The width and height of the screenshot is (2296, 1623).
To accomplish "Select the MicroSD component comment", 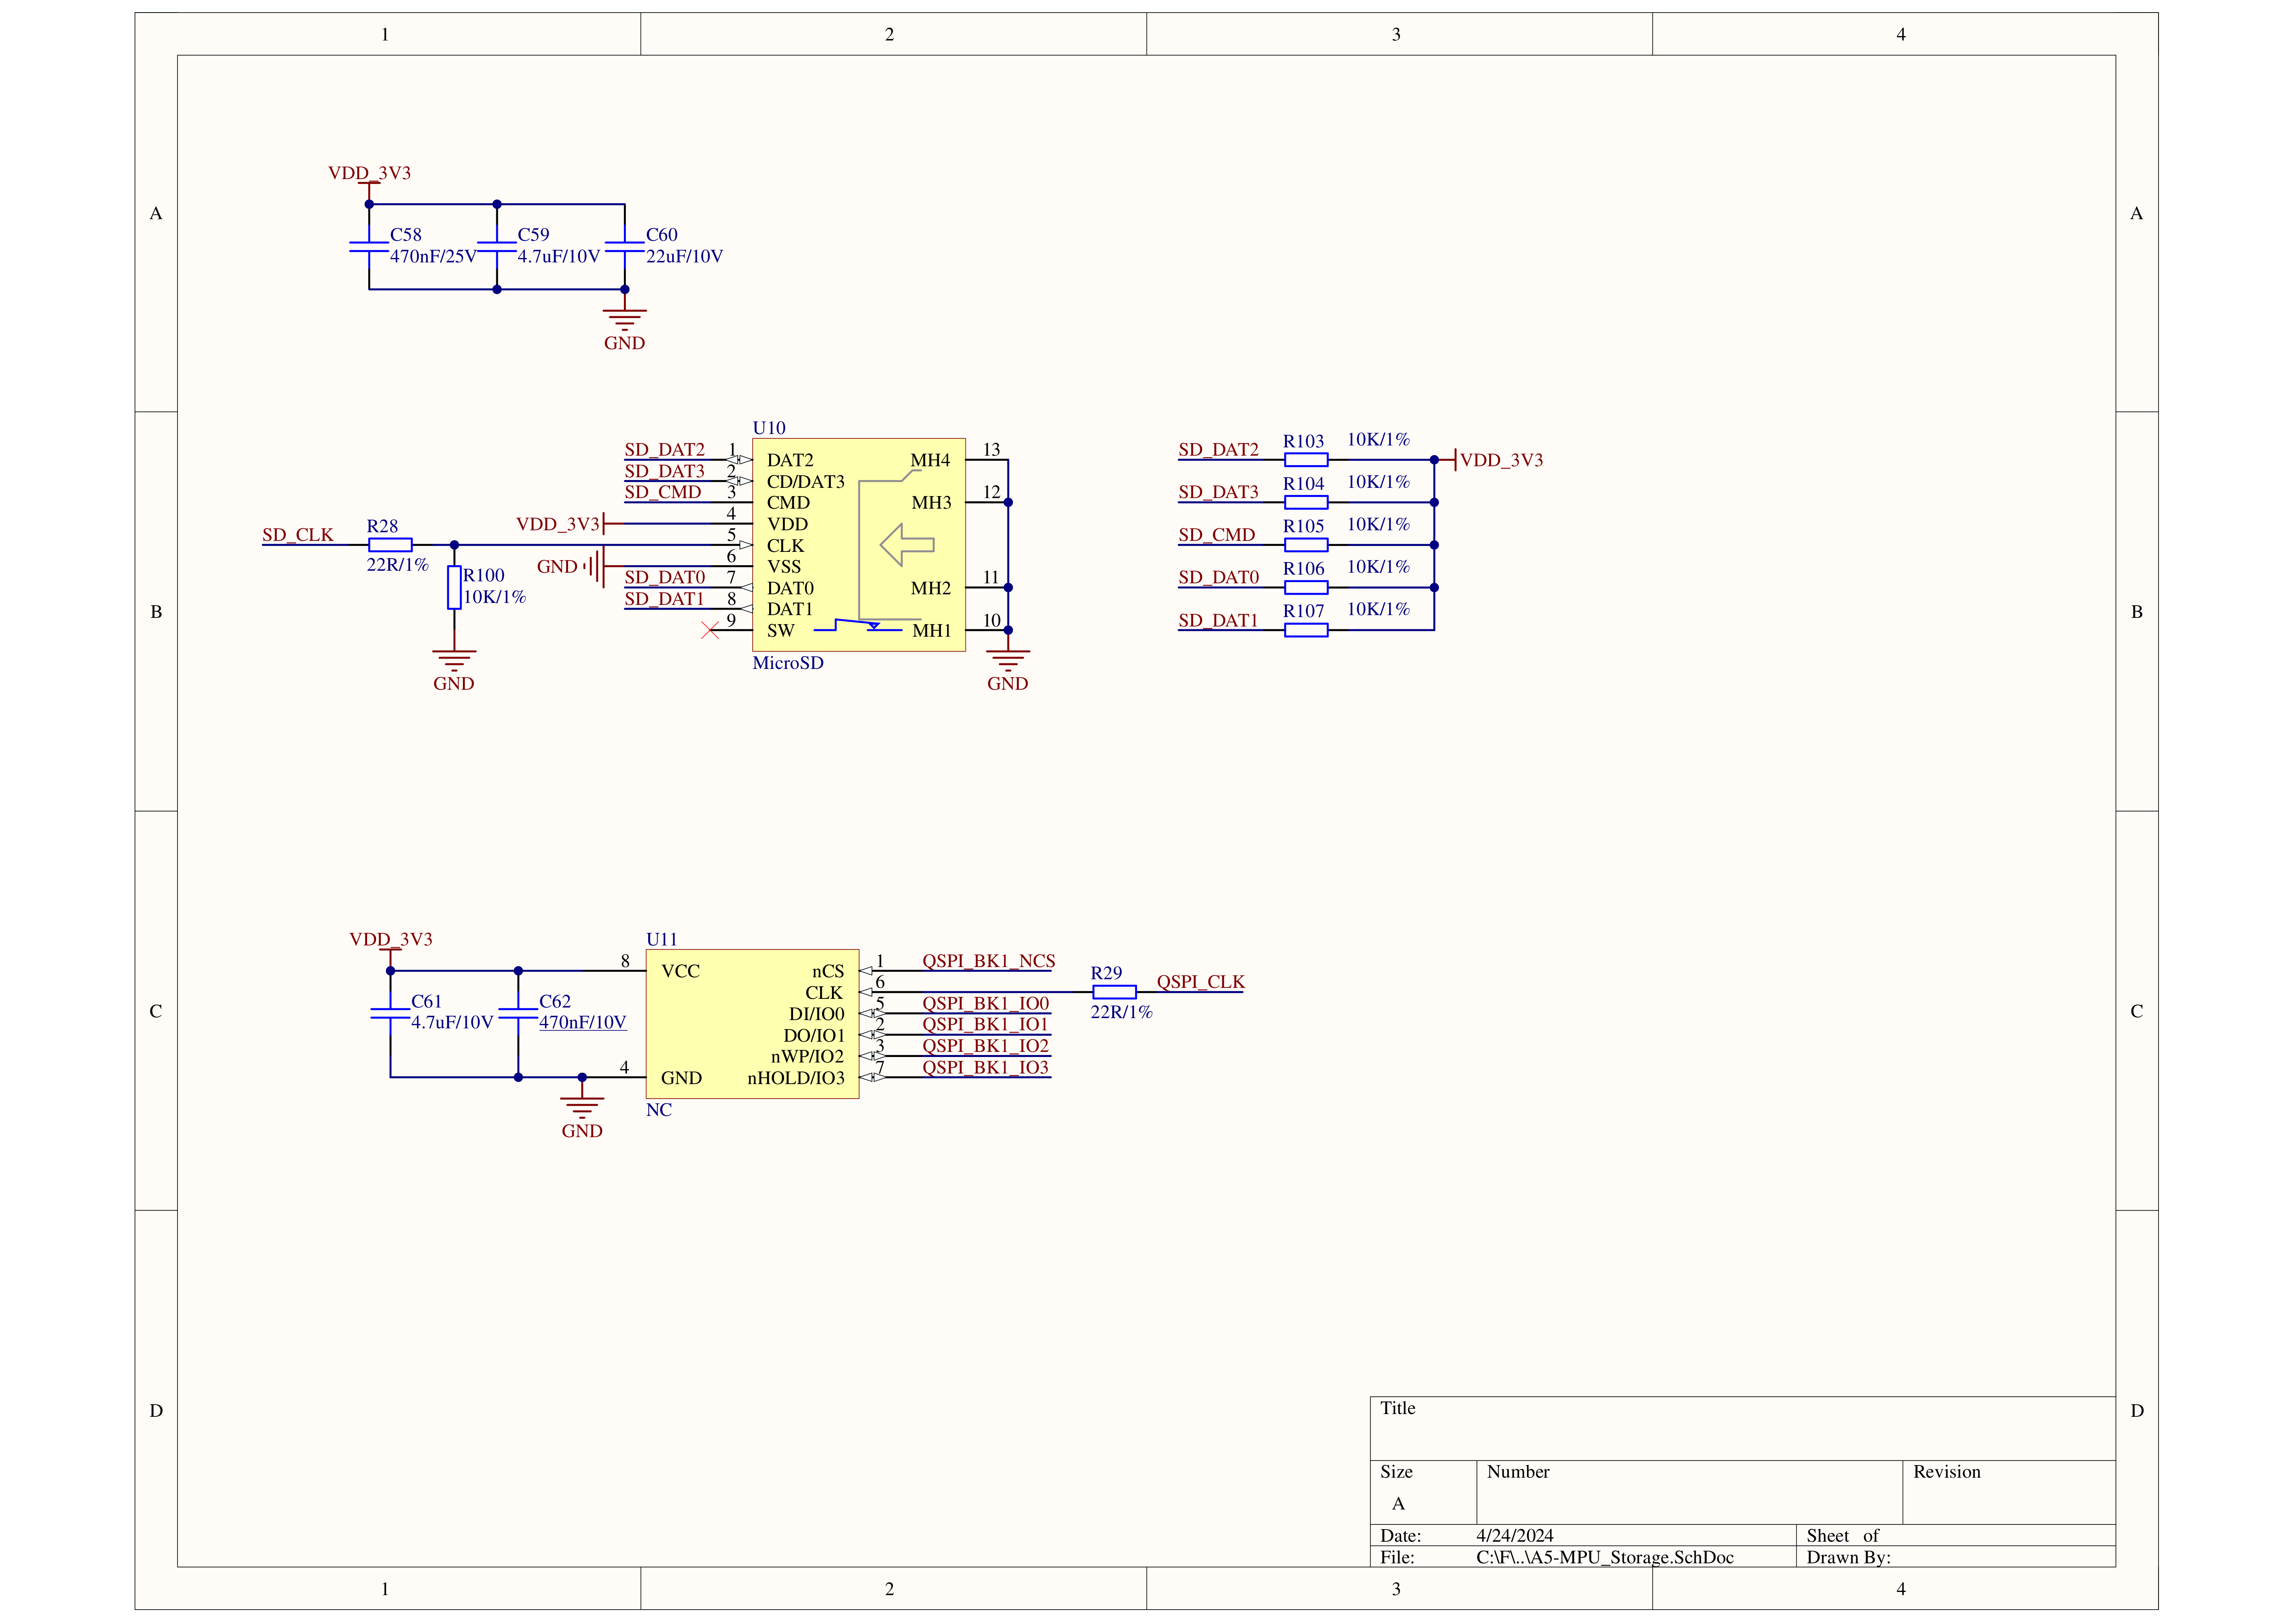I will click(788, 663).
